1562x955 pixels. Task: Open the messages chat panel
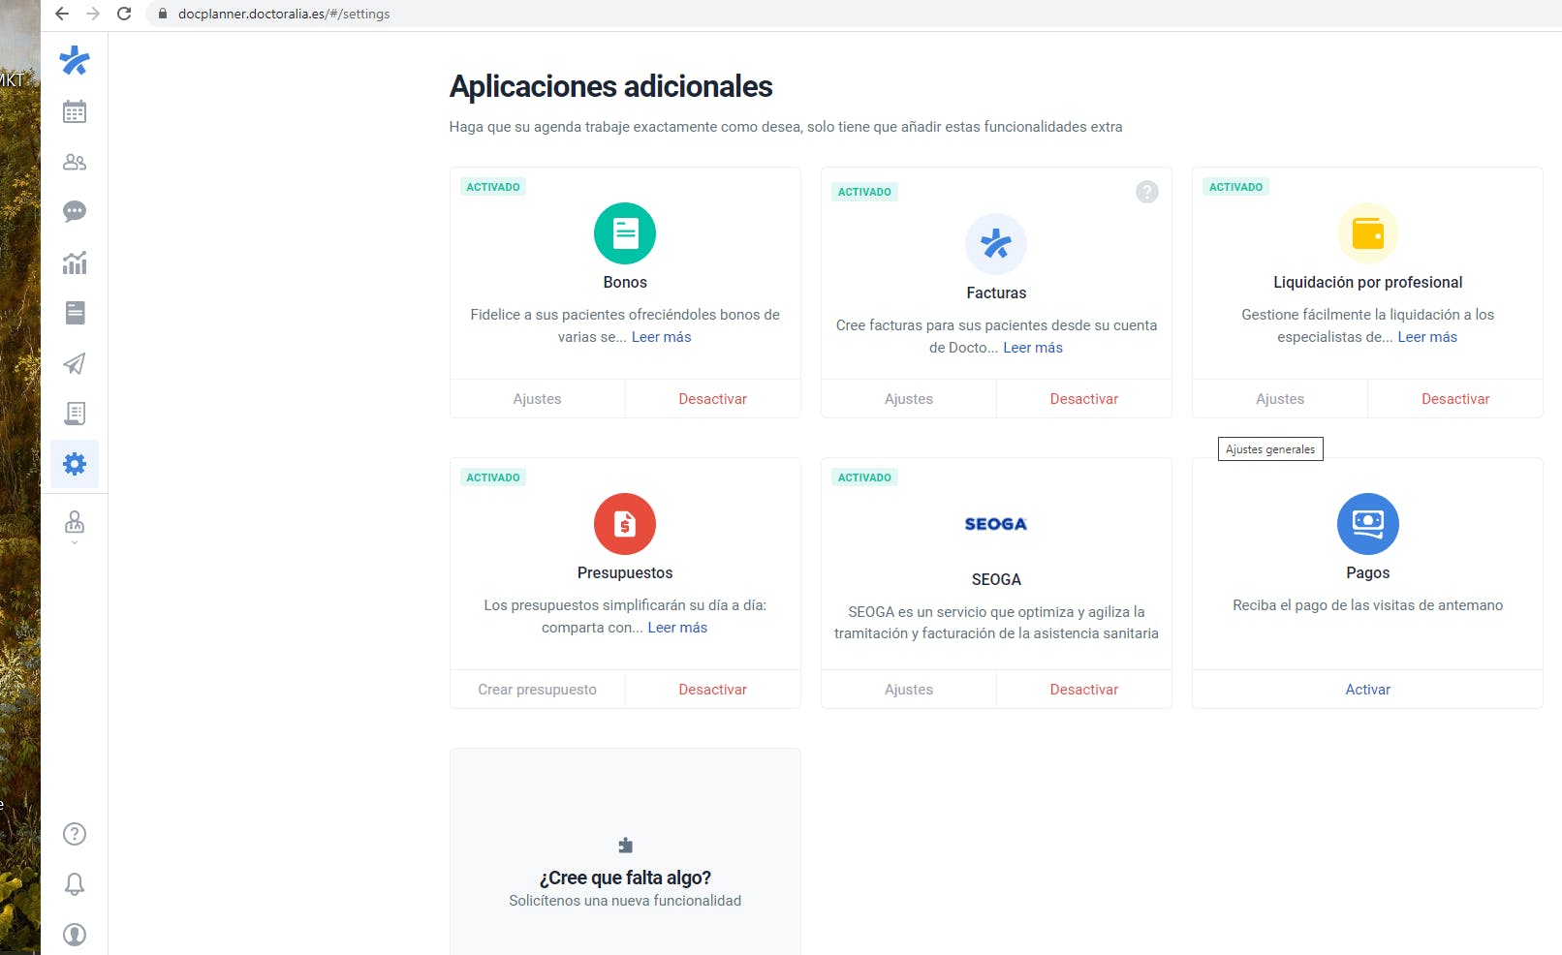[x=74, y=212]
